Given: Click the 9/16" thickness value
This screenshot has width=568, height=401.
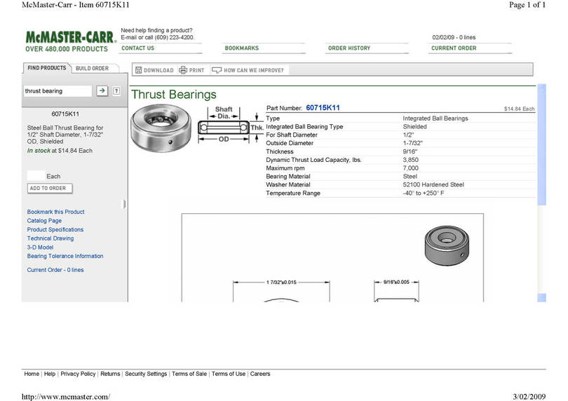Looking at the screenshot, I should click(410, 151).
